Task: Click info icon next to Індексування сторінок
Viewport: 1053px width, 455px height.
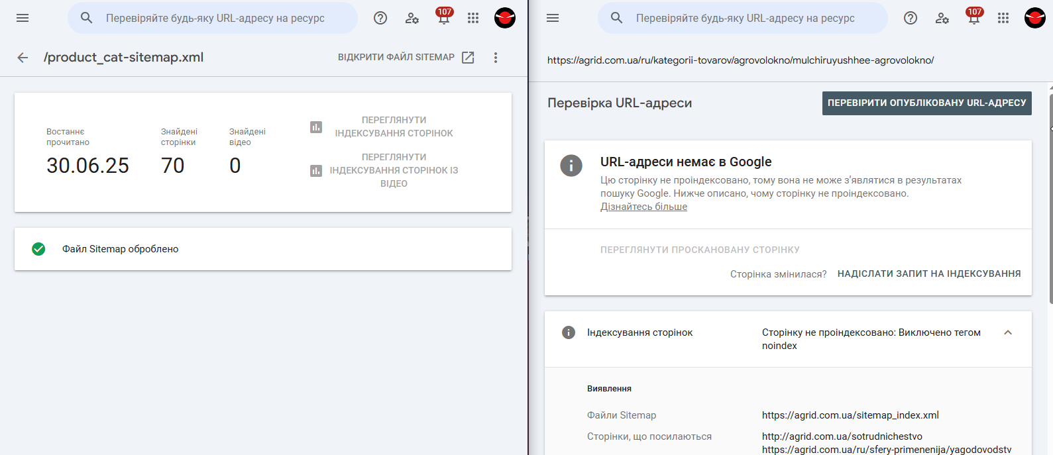Action: pos(569,332)
